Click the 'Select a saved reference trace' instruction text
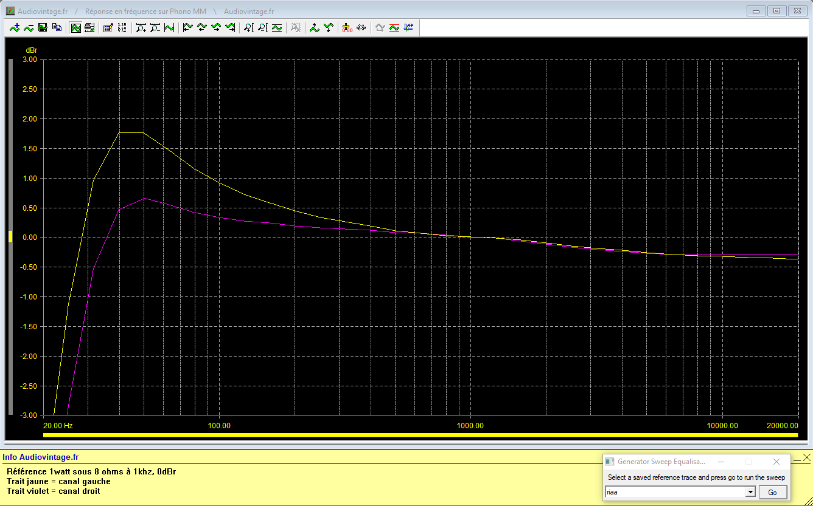813x506 pixels. (x=696, y=477)
